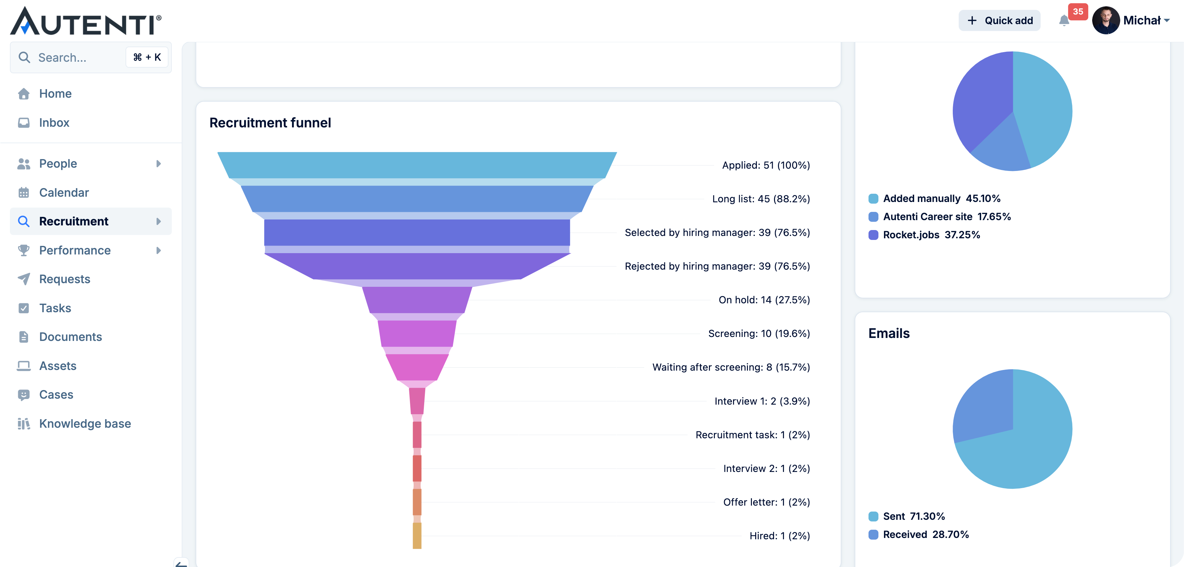
Task: Click the Requests paper plane icon
Action: (23, 279)
